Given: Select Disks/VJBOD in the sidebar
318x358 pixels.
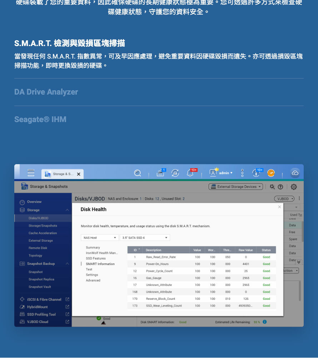Looking at the screenshot, I should click(x=43, y=218).
